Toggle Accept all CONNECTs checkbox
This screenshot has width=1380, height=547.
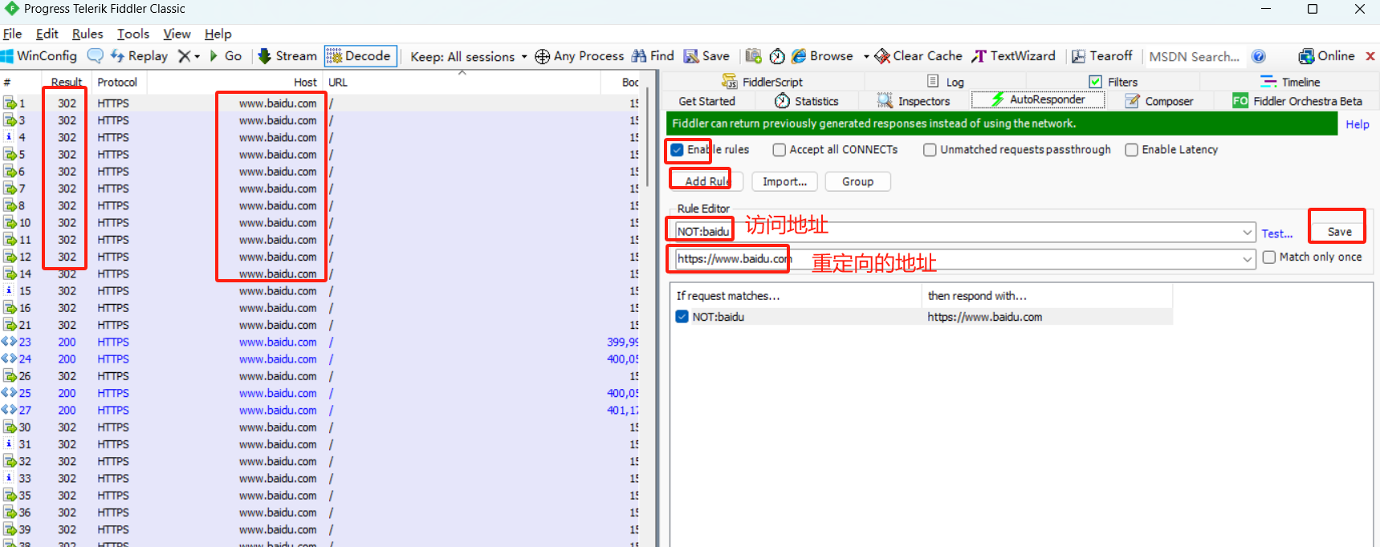[x=779, y=150]
